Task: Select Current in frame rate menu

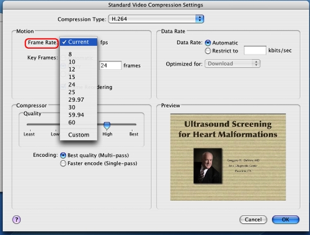Action: click(x=79, y=42)
